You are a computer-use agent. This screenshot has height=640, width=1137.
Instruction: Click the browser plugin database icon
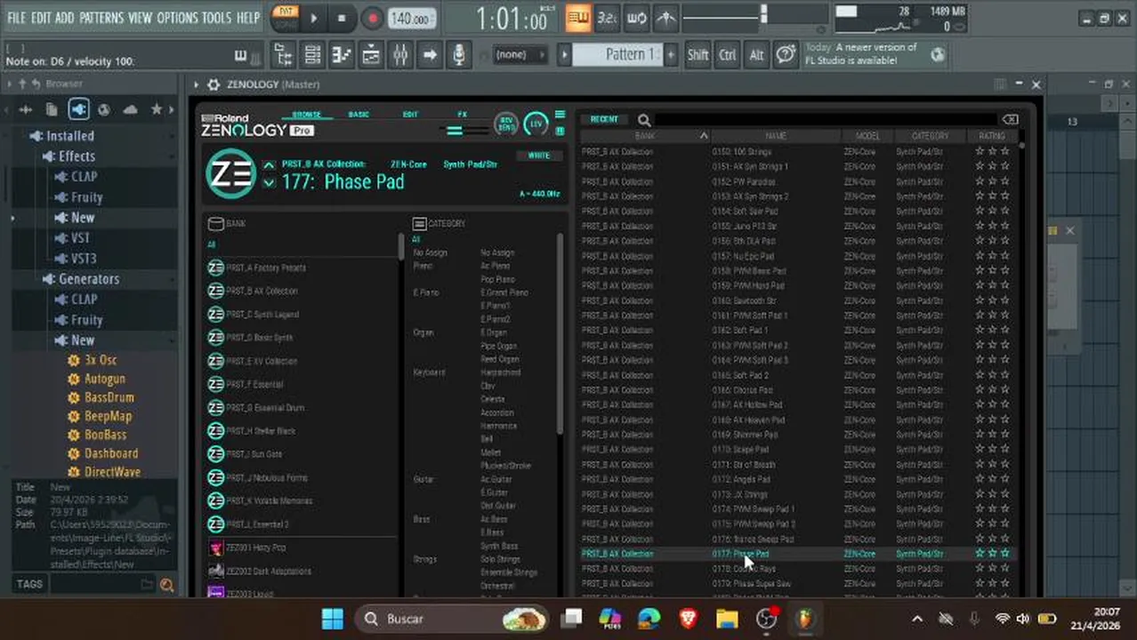point(78,109)
